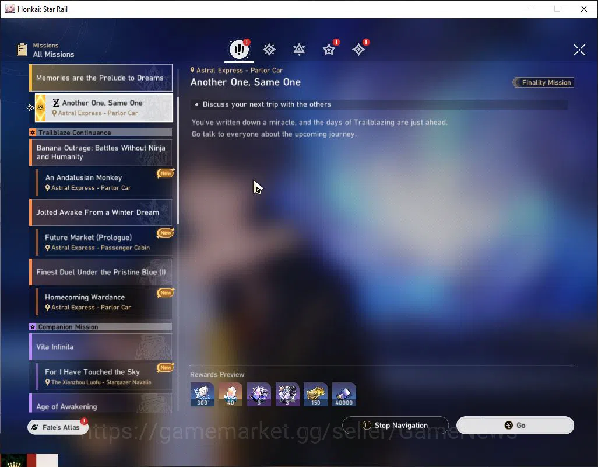Select An Andalusian Monkey mission
This screenshot has width=598, height=467.
point(104,183)
